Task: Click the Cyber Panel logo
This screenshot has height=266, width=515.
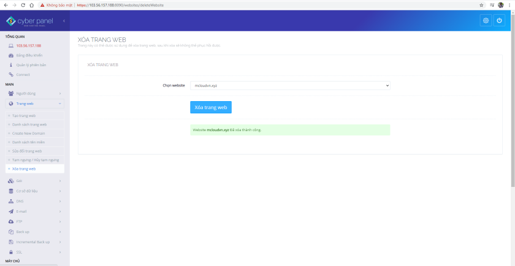Action: pos(29,21)
